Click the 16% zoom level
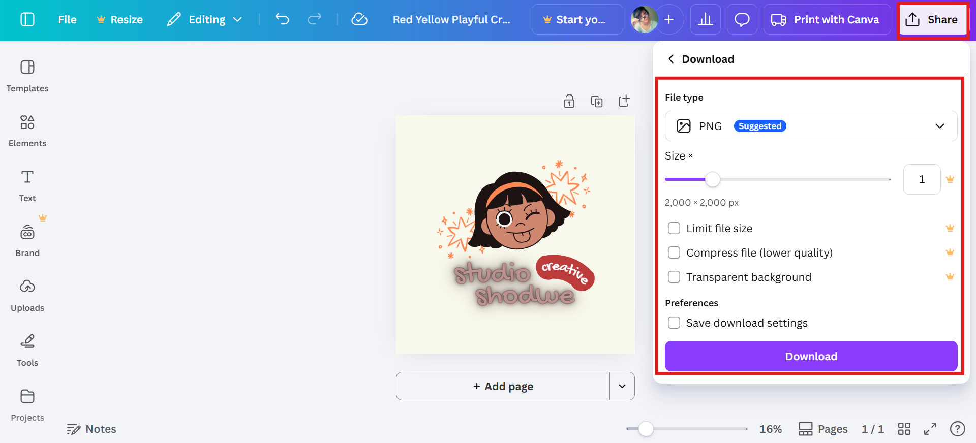This screenshot has height=443, width=976. click(x=771, y=429)
